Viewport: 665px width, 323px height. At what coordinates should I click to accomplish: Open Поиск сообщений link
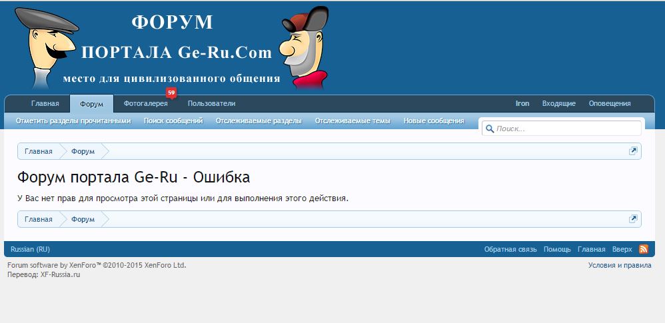[x=173, y=121]
